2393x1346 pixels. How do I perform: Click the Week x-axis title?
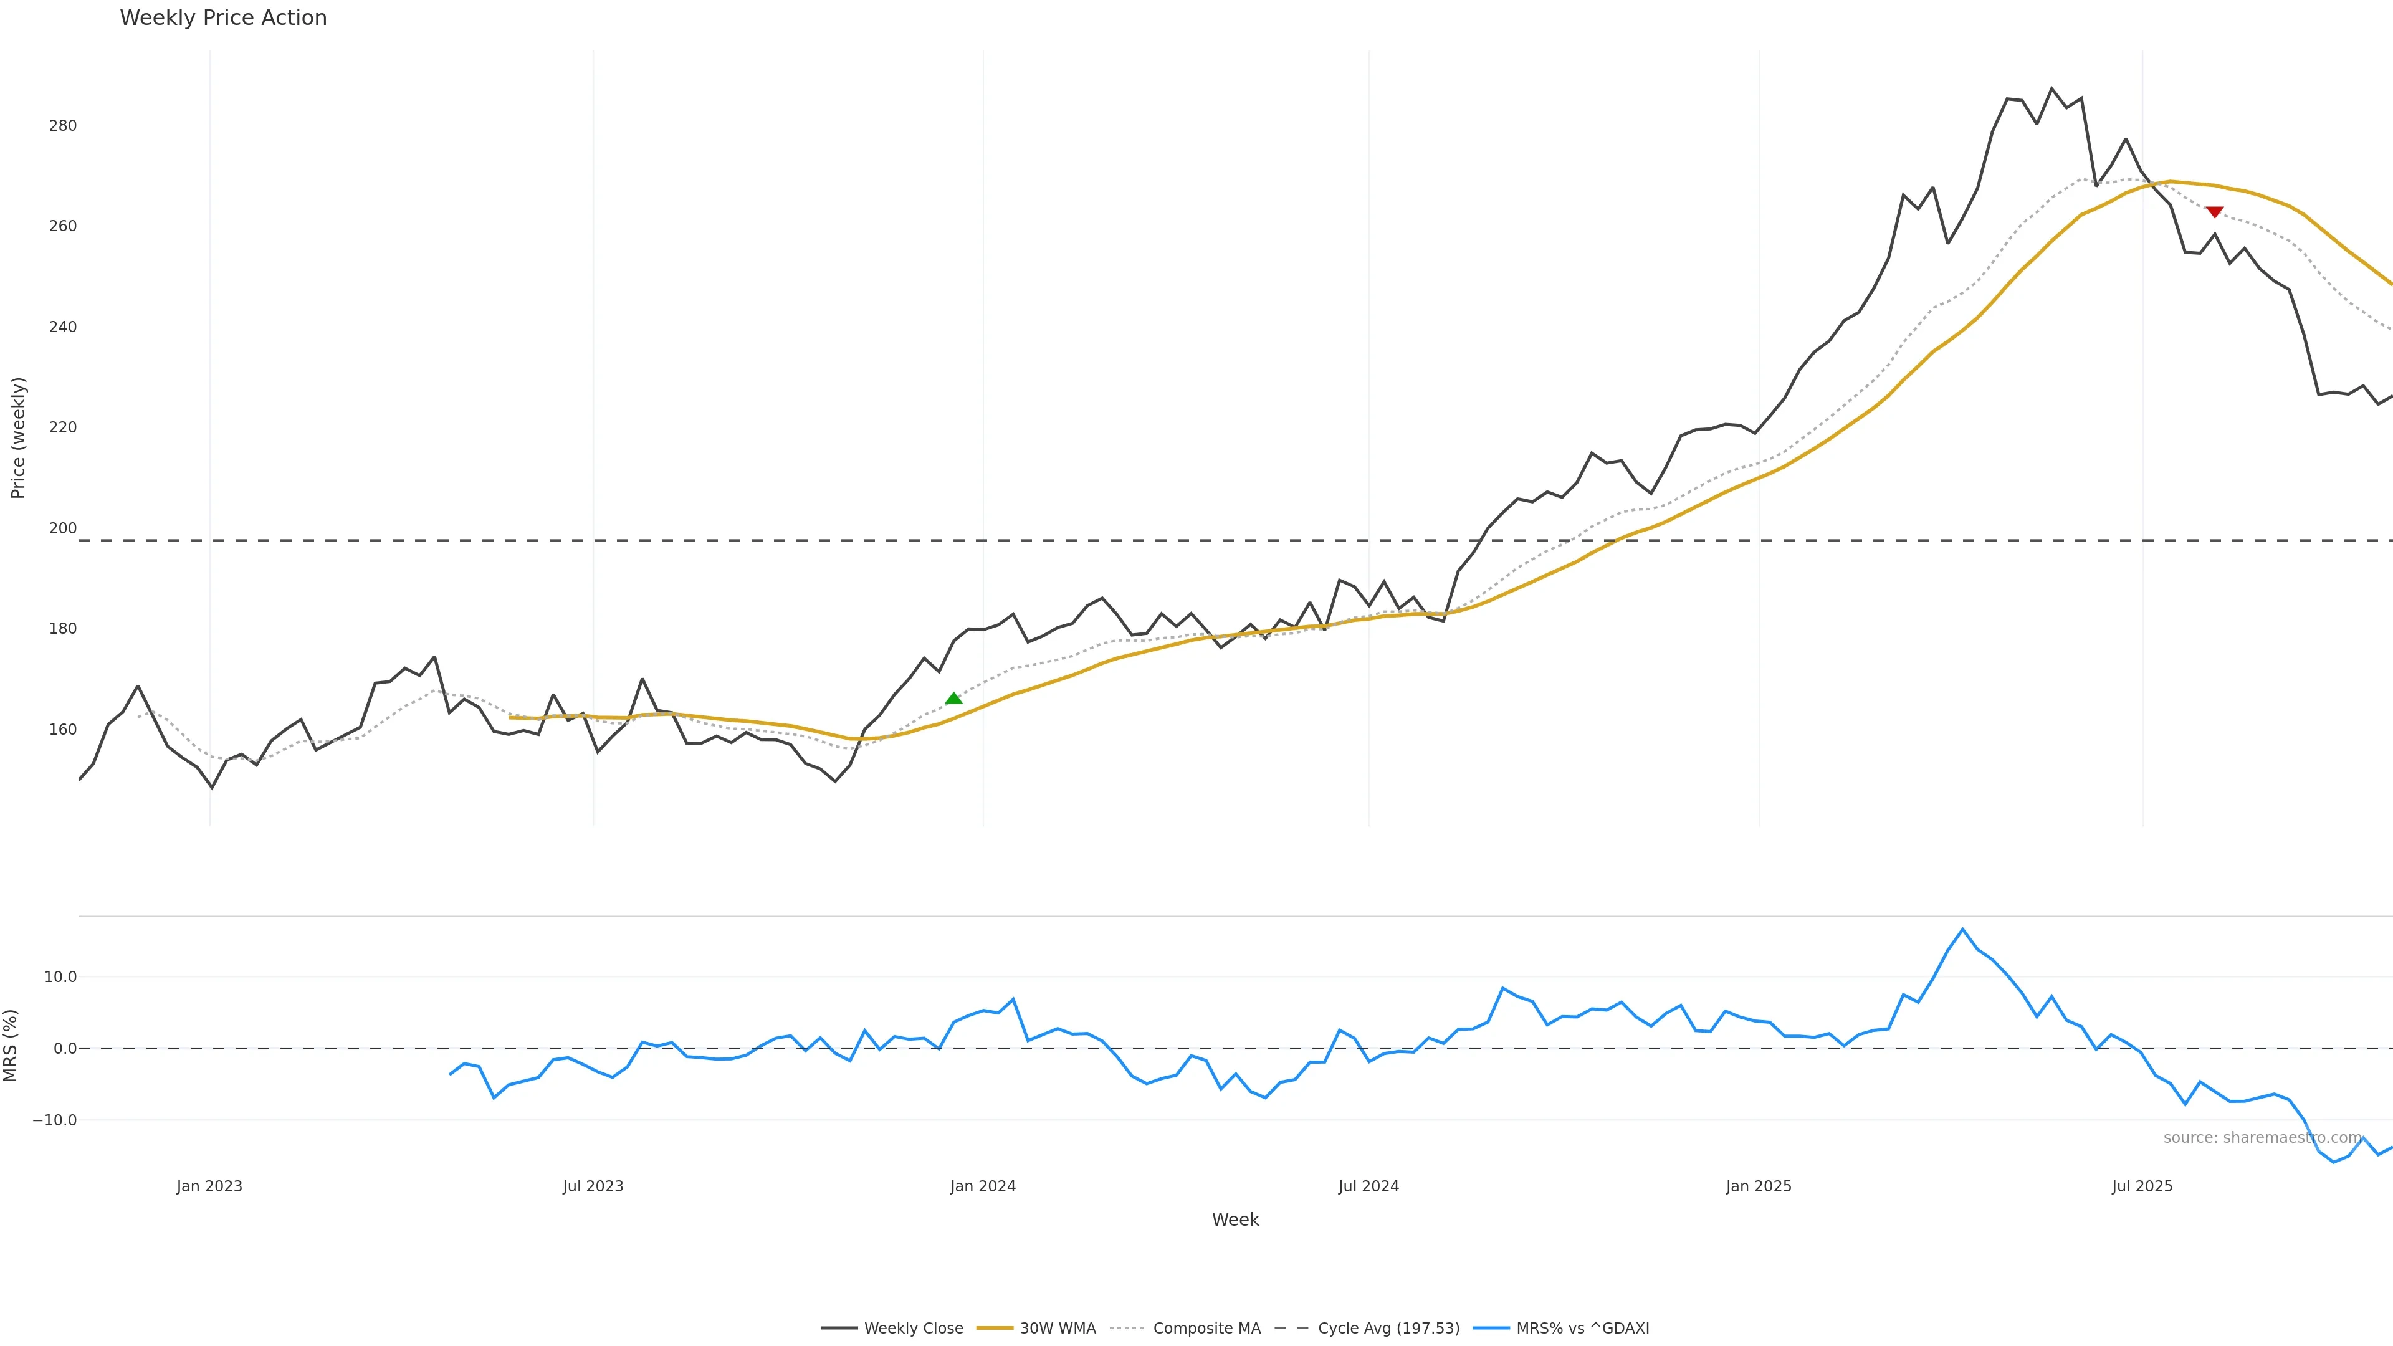(1235, 1220)
